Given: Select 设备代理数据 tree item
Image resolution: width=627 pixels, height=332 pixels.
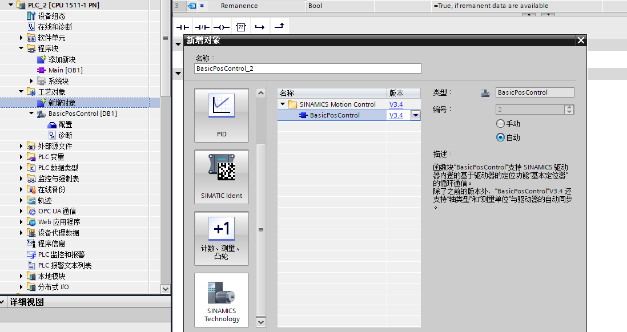Looking at the screenshot, I should 58,233.
